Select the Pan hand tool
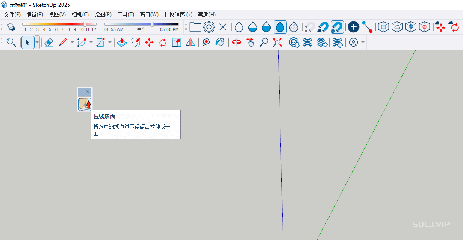The width and height of the screenshot is (463, 240). coord(250,42)
